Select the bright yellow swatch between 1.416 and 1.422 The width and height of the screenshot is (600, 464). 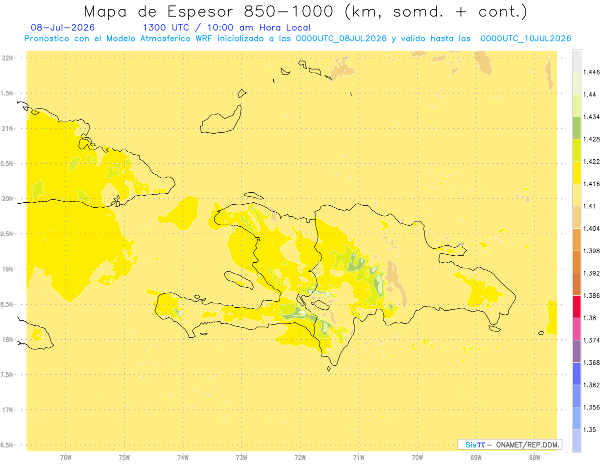[x=576, y=173]
